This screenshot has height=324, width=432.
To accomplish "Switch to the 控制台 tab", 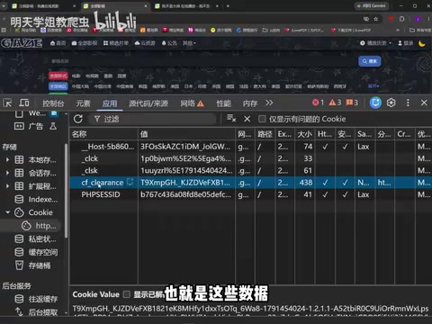I will 53,103.
